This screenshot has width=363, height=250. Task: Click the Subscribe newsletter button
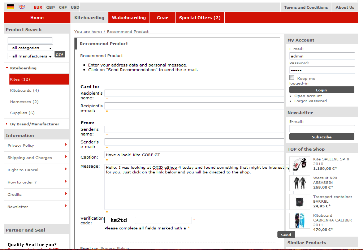click(x=321, y=137)
